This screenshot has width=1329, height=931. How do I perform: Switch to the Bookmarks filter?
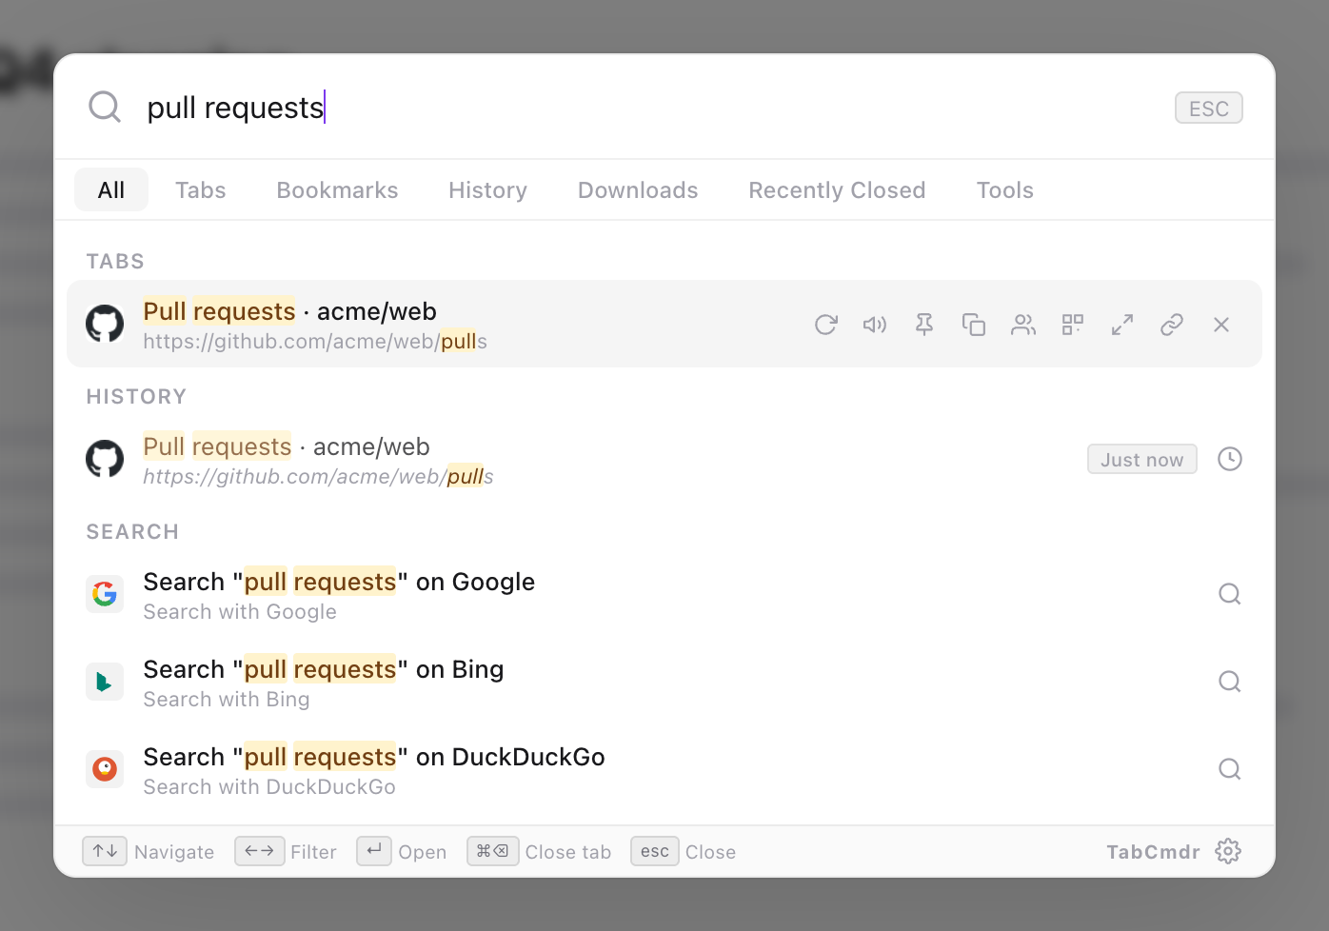coord(338,190)
